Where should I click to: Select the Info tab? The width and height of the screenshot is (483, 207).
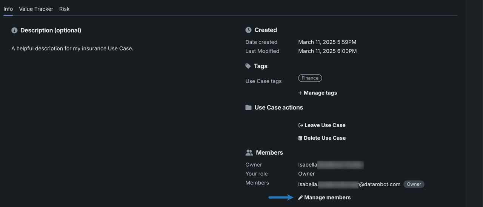tap(8, 9)
